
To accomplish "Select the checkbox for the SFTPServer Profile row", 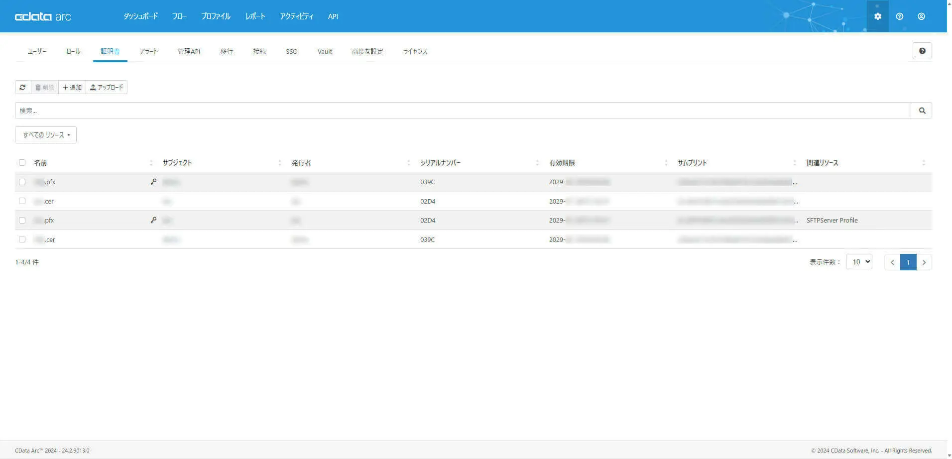I will click(x=22, y=220).
